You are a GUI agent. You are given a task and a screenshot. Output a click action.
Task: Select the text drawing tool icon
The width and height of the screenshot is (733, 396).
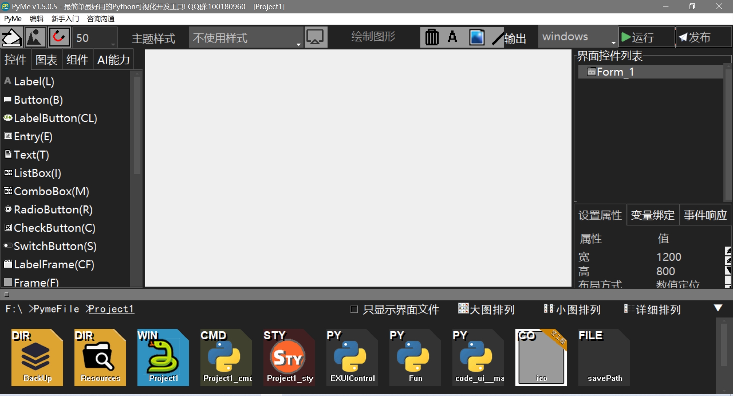tap(453, 37)
